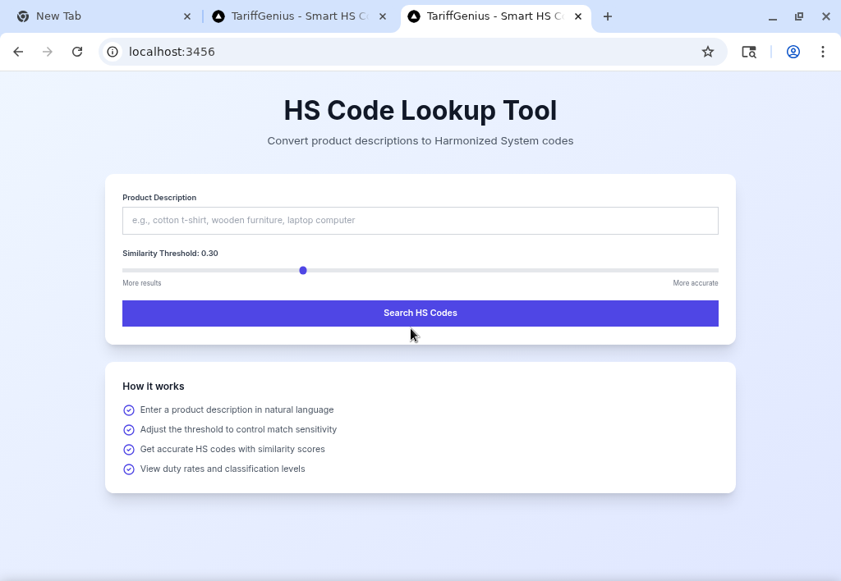Click checkmark icon beside 'View duty rates'

(129, 469)
